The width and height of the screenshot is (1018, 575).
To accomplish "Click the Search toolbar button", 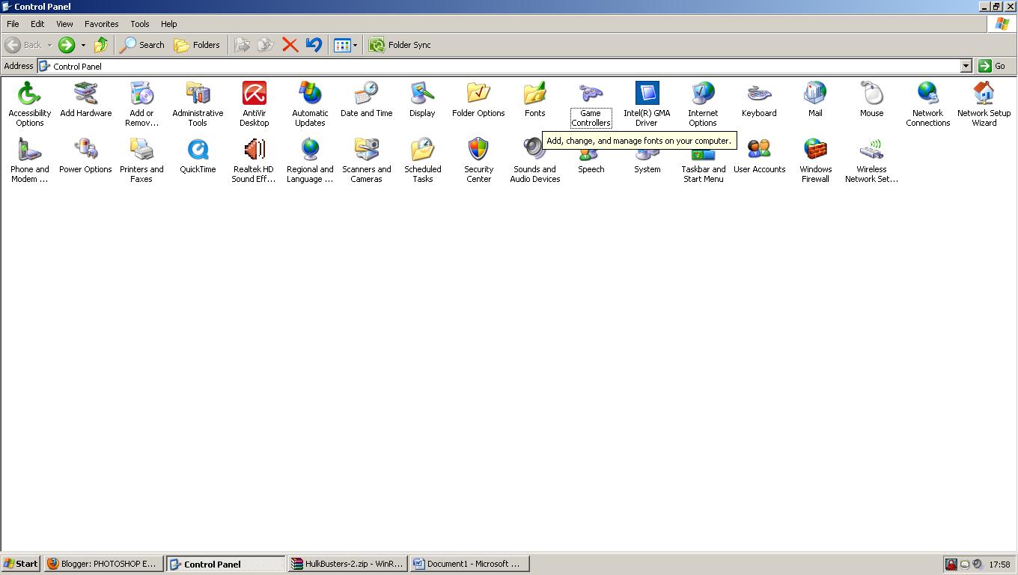I will [142, 45].
